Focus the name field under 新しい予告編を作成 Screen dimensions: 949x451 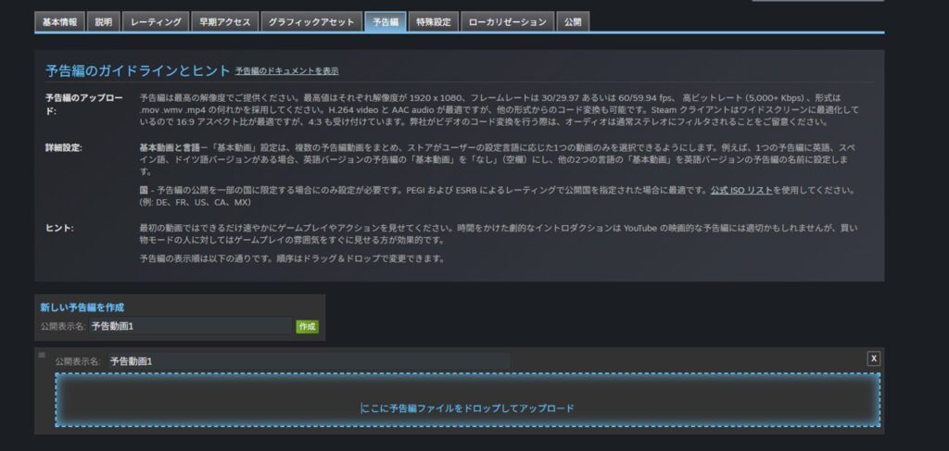click(x=190, y=326)
